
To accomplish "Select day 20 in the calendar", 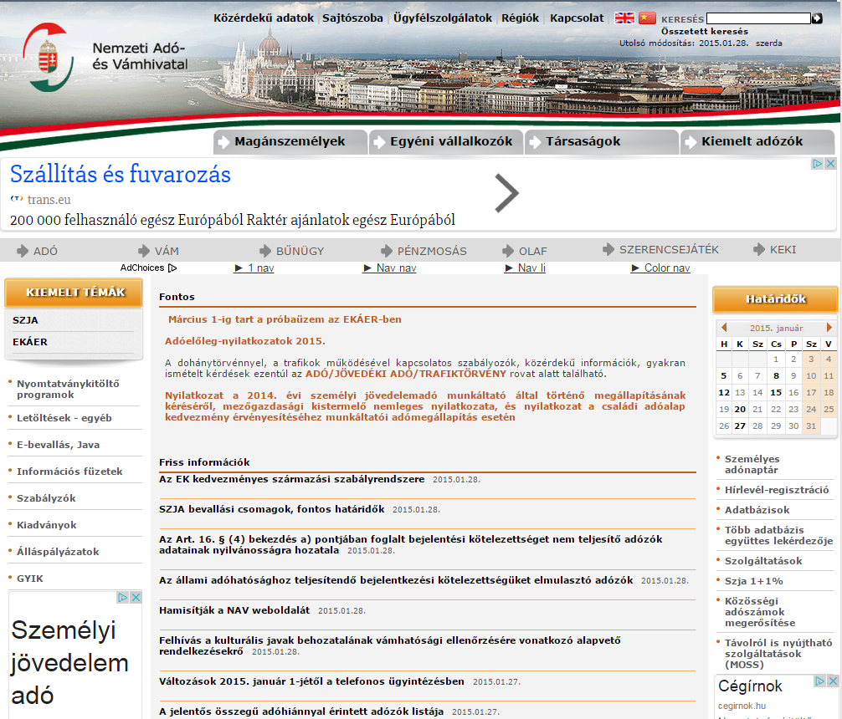I will click(740, 409).
